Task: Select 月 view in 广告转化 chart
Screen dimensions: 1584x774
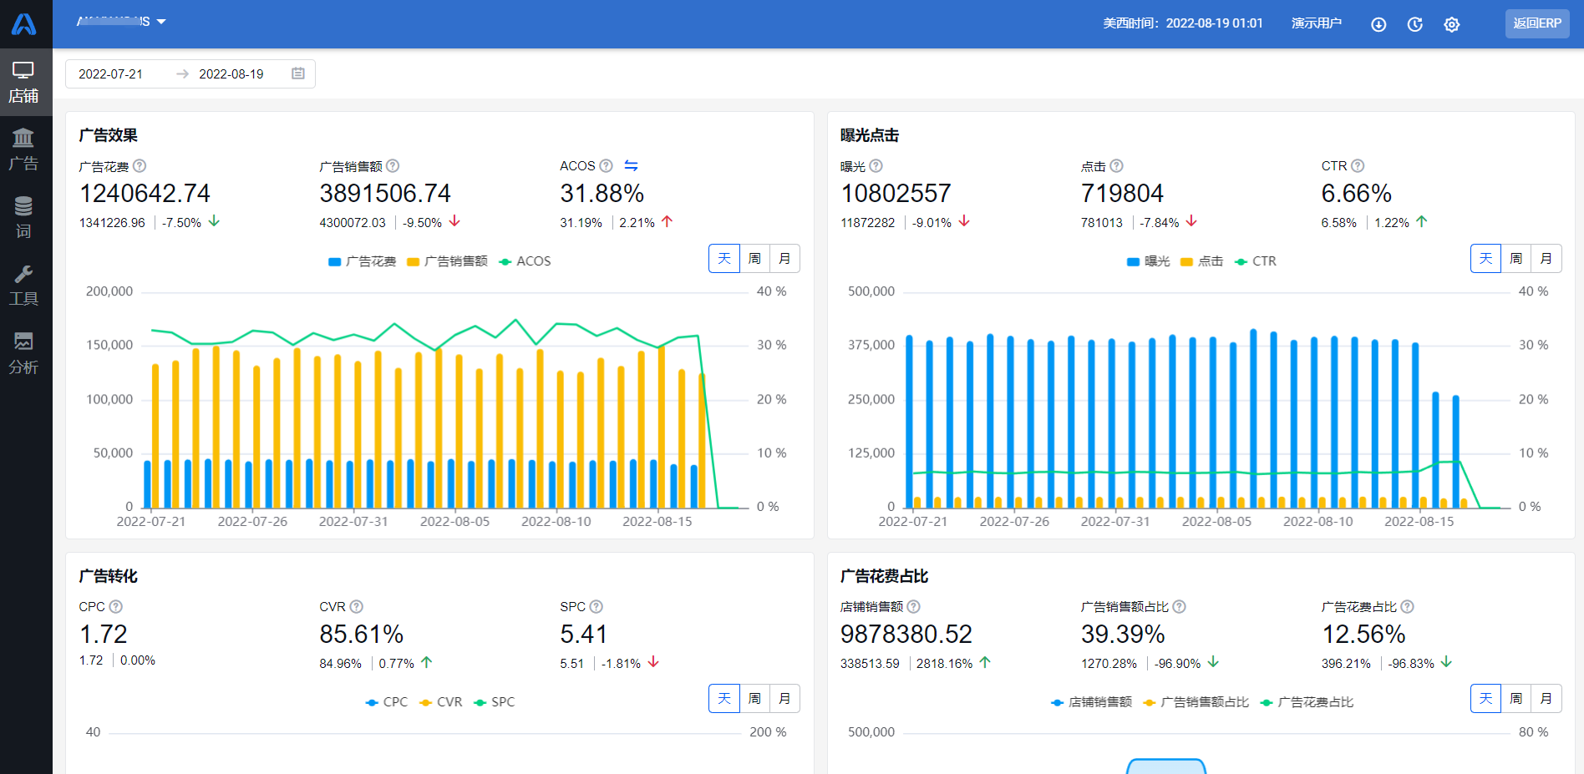Action: [784, 699]
